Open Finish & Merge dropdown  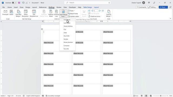109,13
